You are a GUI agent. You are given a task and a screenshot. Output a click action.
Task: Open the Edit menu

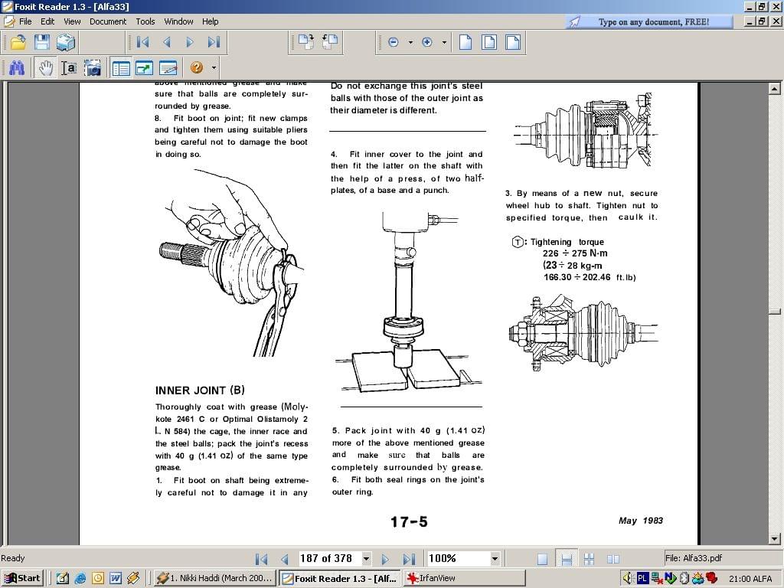tap(47, 21)
